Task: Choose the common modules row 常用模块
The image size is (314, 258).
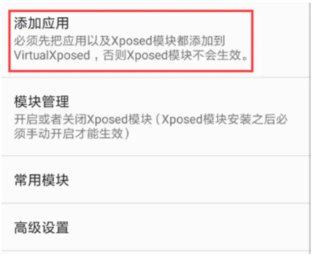Action: (156, 179)
